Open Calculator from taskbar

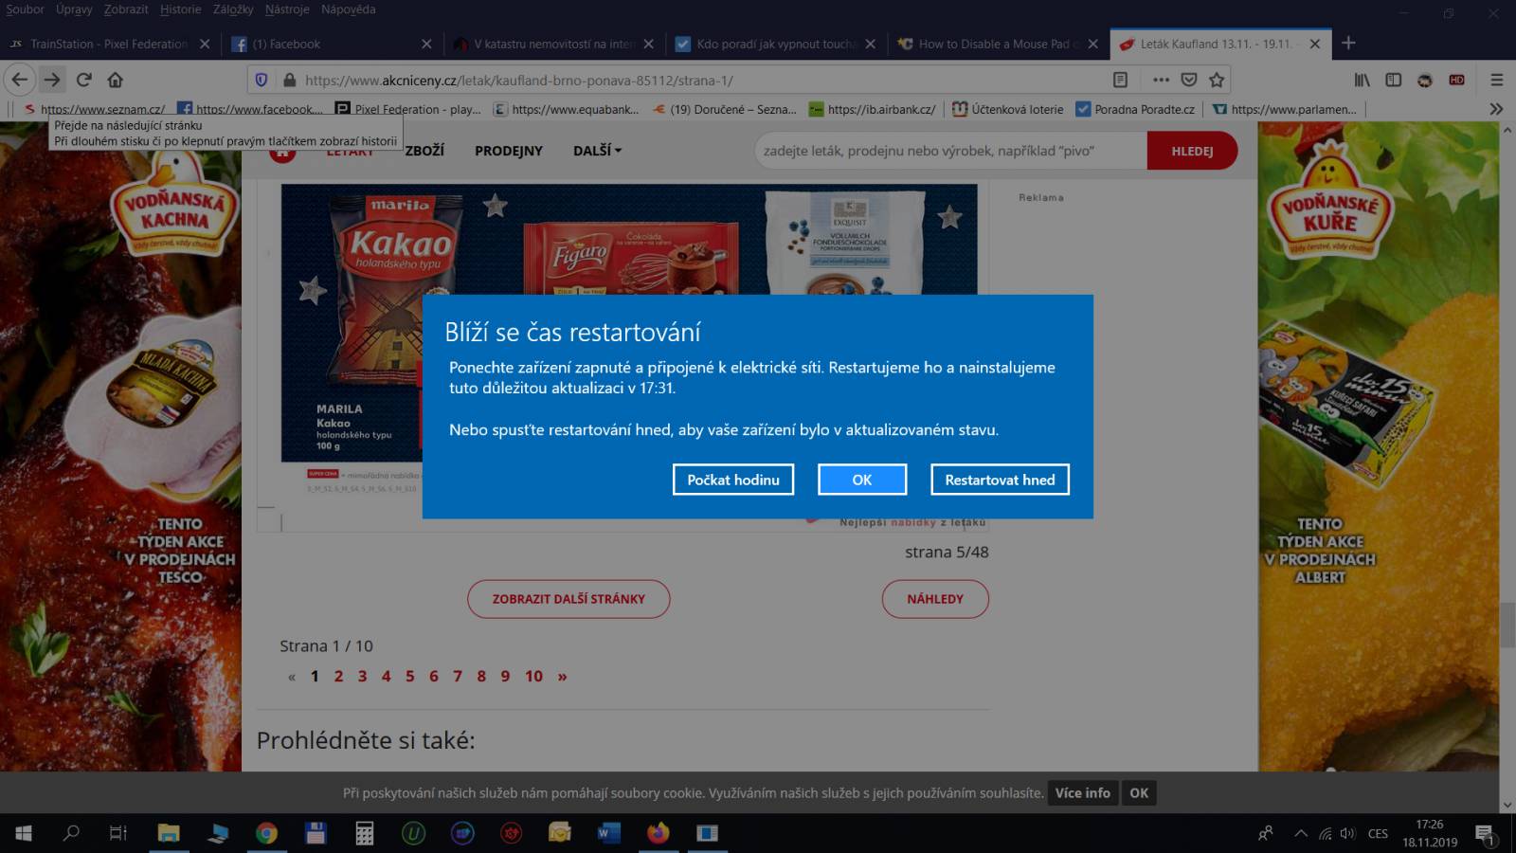(364, 833)
